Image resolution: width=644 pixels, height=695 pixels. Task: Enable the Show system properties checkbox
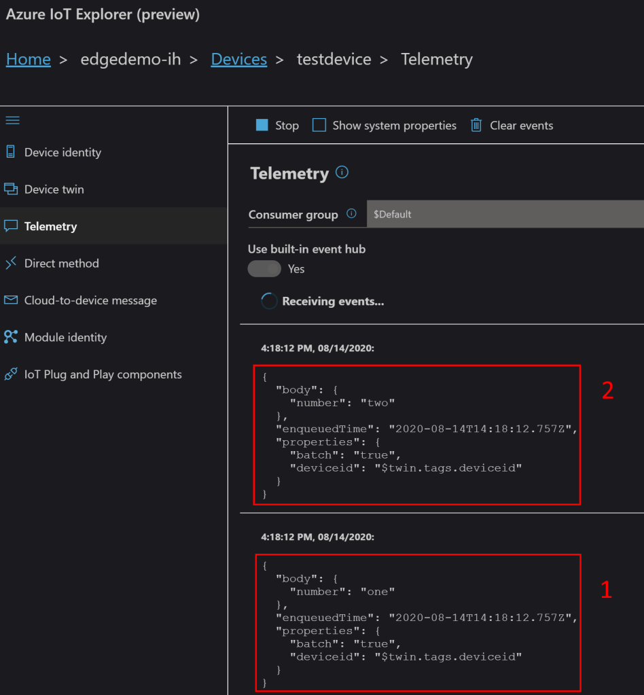click(319, 125)
